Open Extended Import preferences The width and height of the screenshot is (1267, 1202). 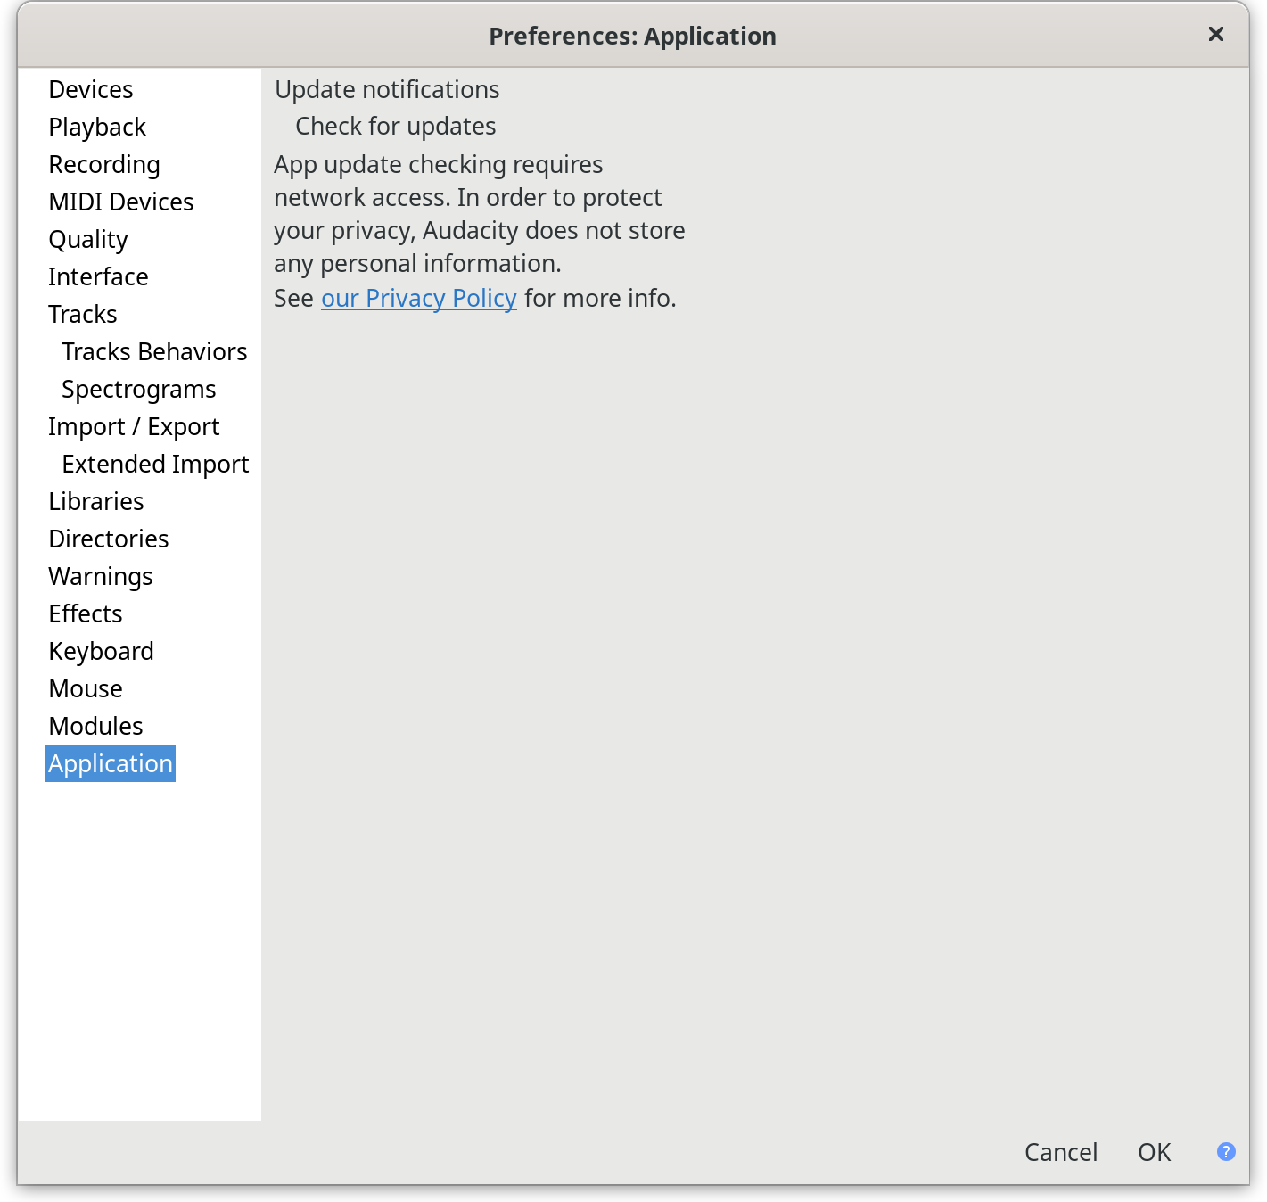tap(154, 464)
